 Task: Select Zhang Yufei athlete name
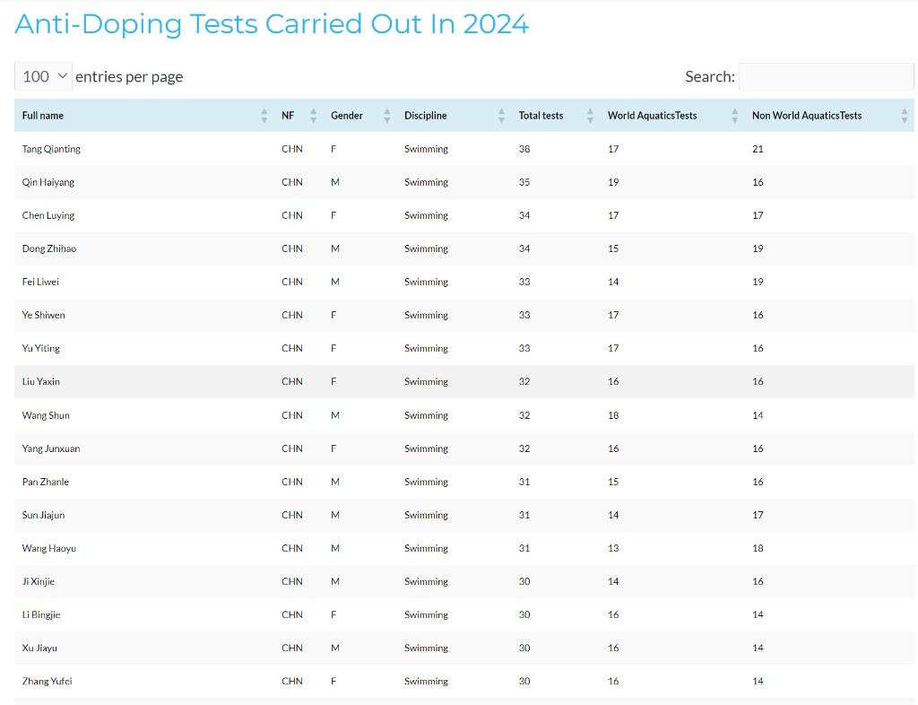coord(48,681)
